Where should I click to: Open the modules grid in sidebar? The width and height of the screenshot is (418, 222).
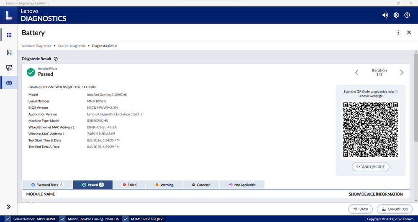click(9, 35)
